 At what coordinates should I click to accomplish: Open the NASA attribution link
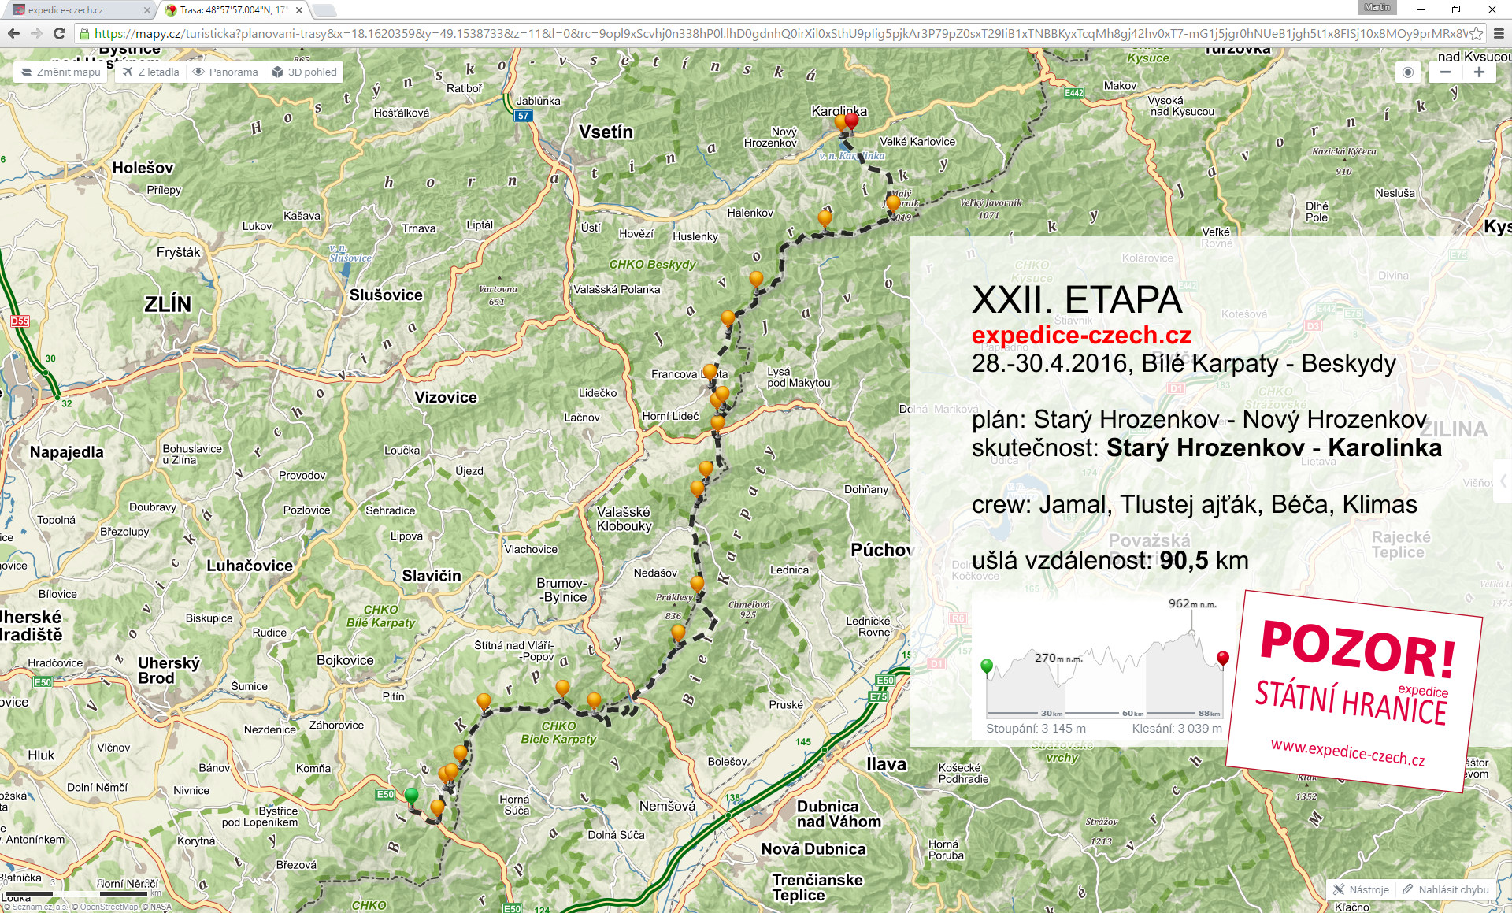pos(161,907)
